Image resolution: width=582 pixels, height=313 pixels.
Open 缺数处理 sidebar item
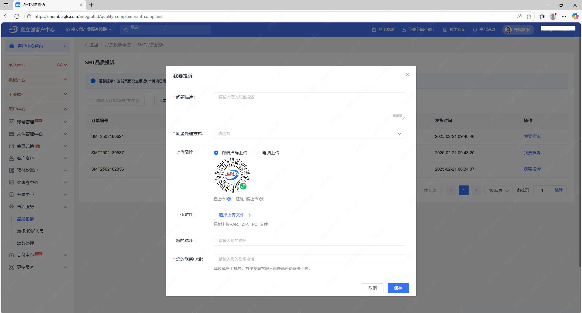click(25, 243)
